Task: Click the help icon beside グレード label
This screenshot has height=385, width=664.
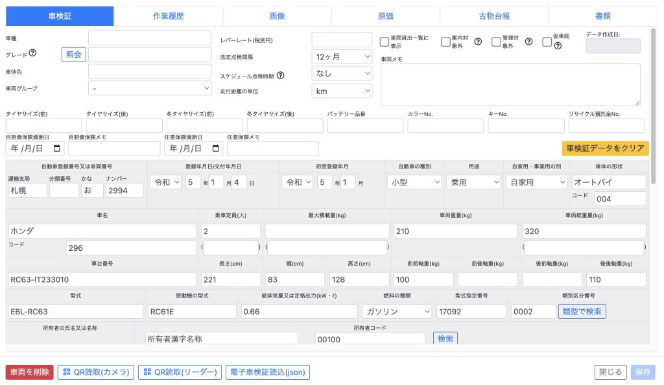Action: coord(32,54)
